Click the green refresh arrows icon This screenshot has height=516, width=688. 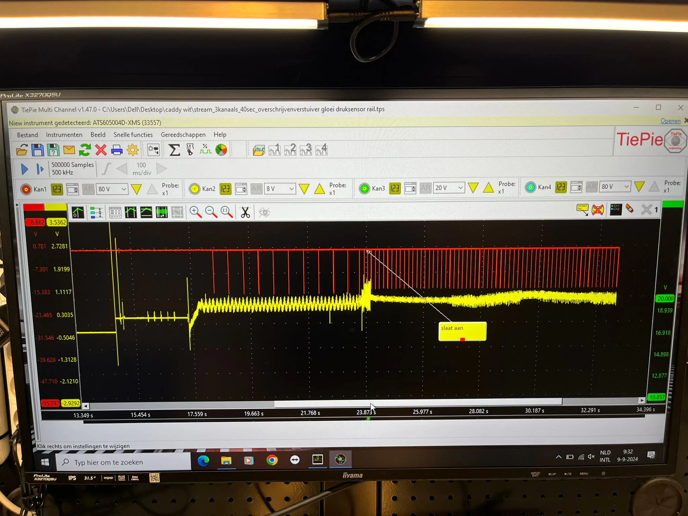click(x=85, y=150)
